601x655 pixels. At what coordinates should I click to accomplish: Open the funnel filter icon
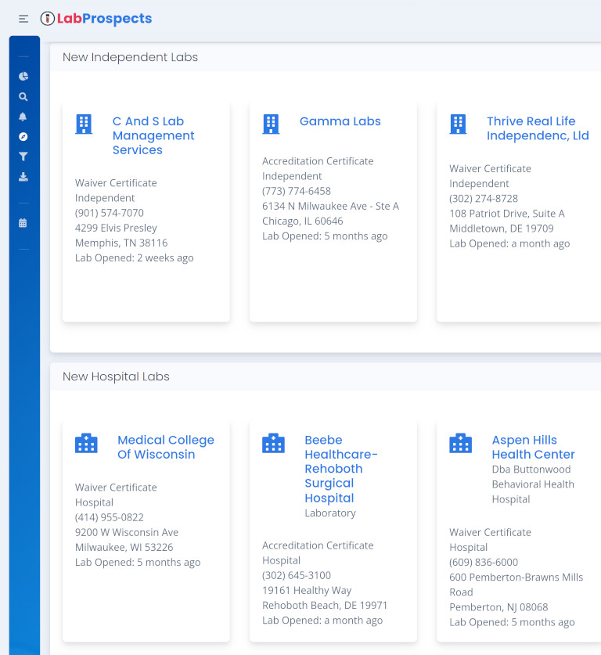[x=23, y=157]
